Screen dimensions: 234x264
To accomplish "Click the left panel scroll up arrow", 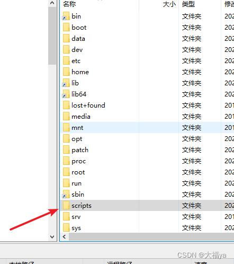I will point(52,3).
